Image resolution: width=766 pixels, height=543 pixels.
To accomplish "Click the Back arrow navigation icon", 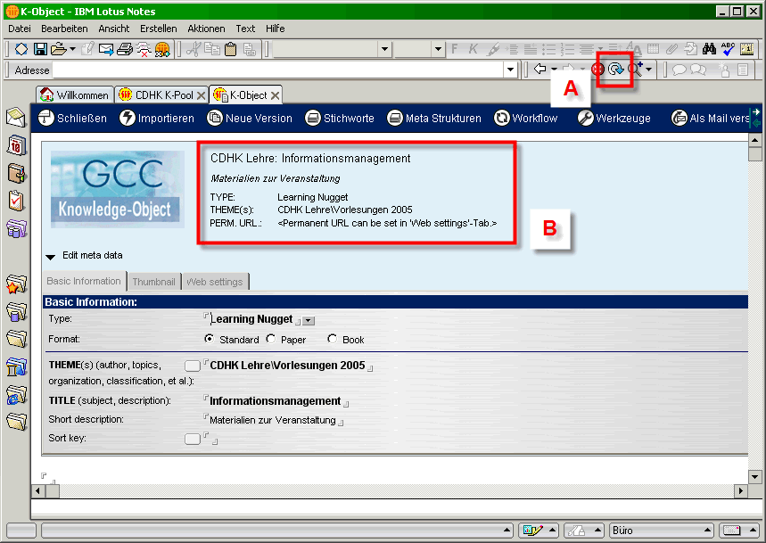I will [x=539, y=69].
